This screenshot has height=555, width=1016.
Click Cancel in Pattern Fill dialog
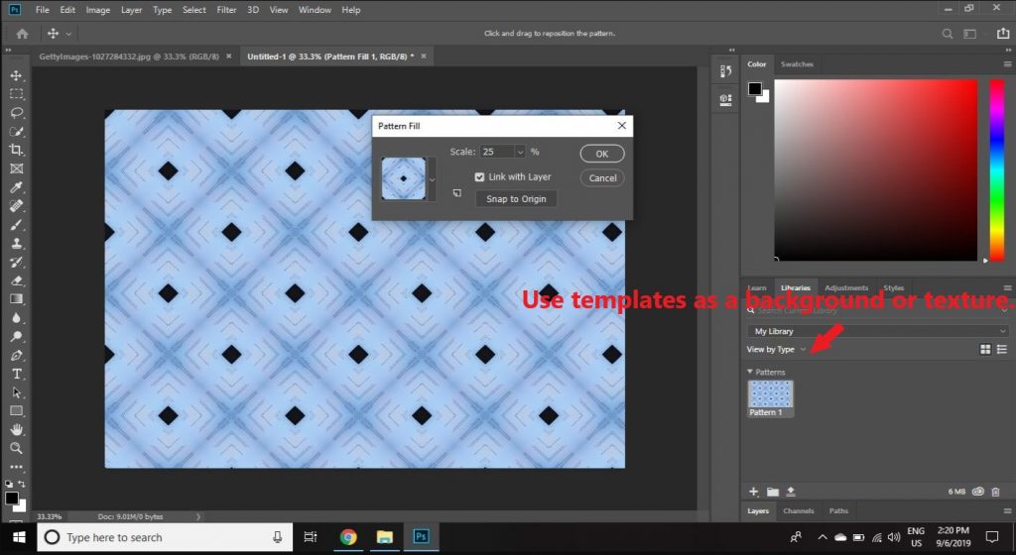(602, 177)
